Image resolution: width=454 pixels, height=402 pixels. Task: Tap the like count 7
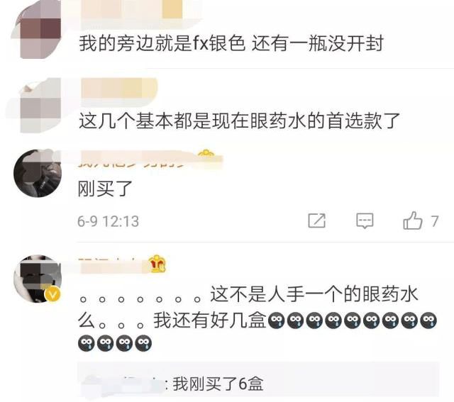pos(434,221)
